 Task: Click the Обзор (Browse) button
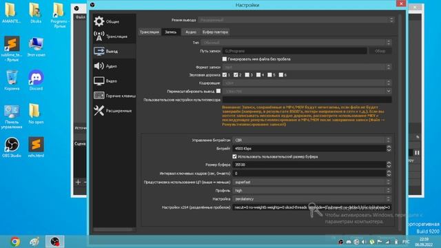point(380,51)
